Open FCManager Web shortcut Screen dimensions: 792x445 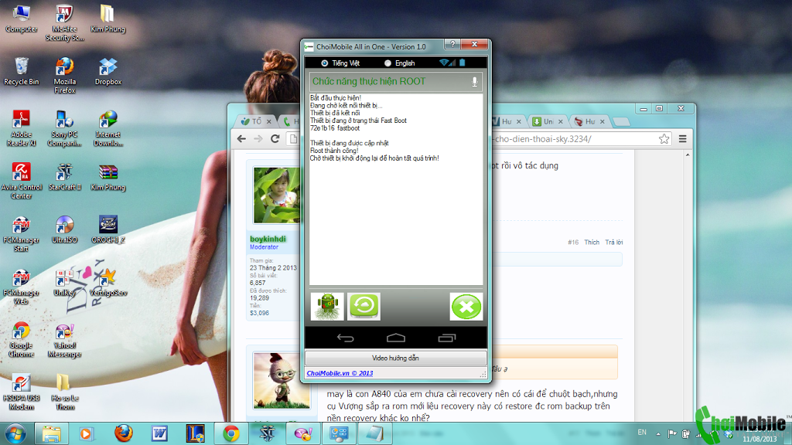(x=21, y=287)
